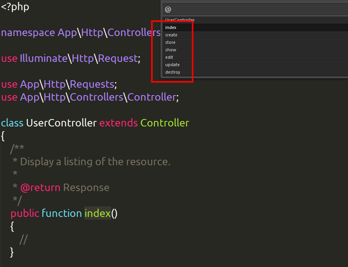Image resolution: width=348 pixels, height=267 pixels.
Task: Click the highlighted index function name
Action: 97,213
